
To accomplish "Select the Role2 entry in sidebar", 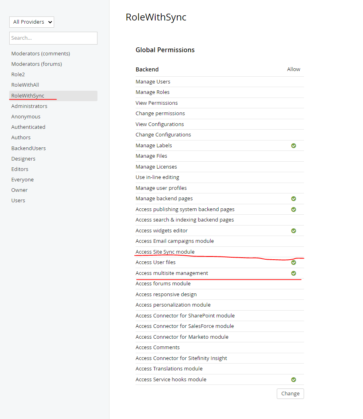I will pos(18,74).
